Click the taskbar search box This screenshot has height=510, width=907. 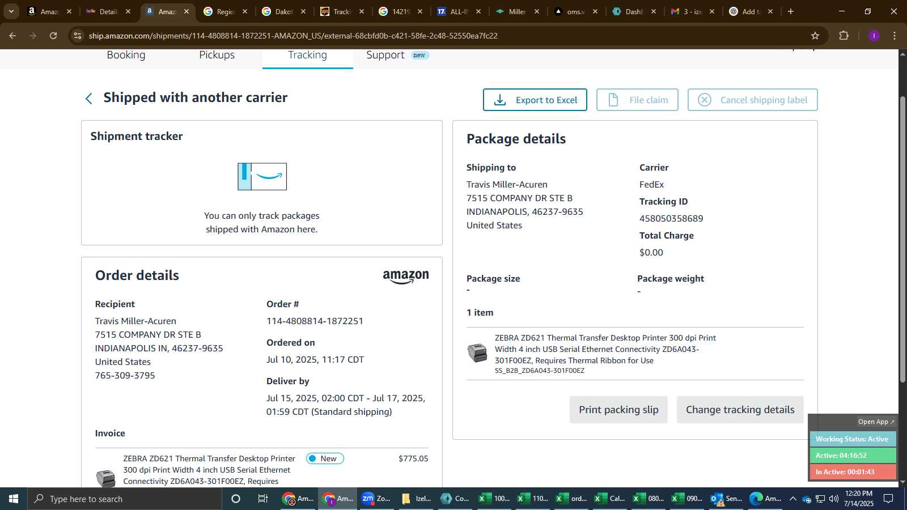coord(125,499)
